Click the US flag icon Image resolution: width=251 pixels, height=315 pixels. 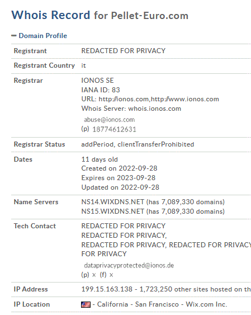click(x=86, y=304)
